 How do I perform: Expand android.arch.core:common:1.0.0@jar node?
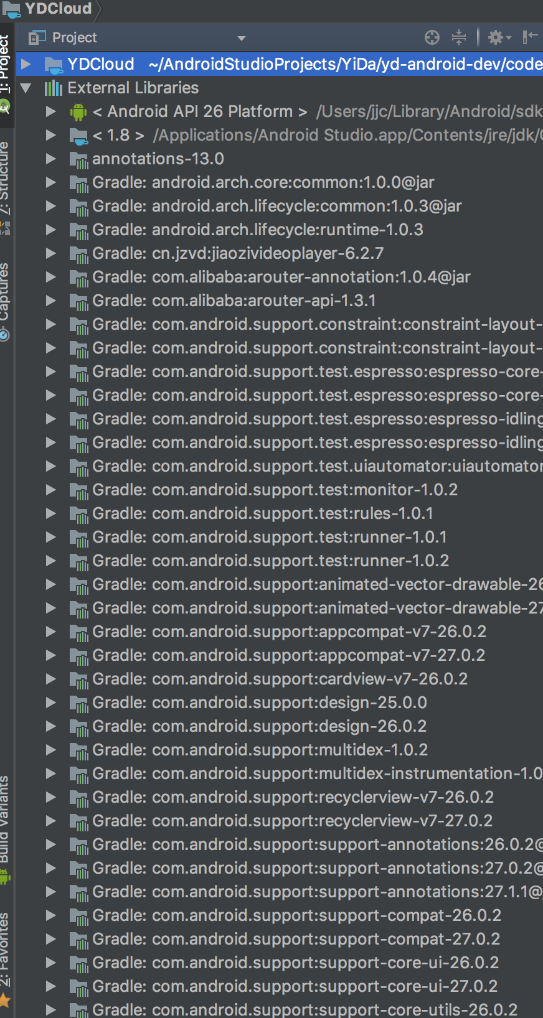click(51, 182)
